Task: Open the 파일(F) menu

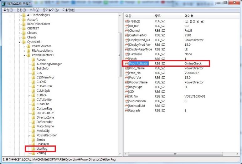Action: 8,10
